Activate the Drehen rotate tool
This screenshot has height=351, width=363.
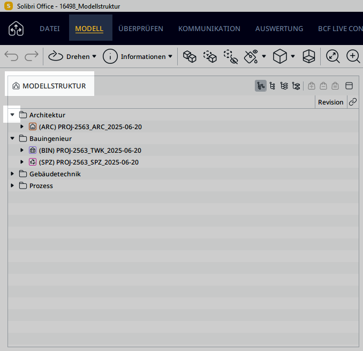pos(69,56)
